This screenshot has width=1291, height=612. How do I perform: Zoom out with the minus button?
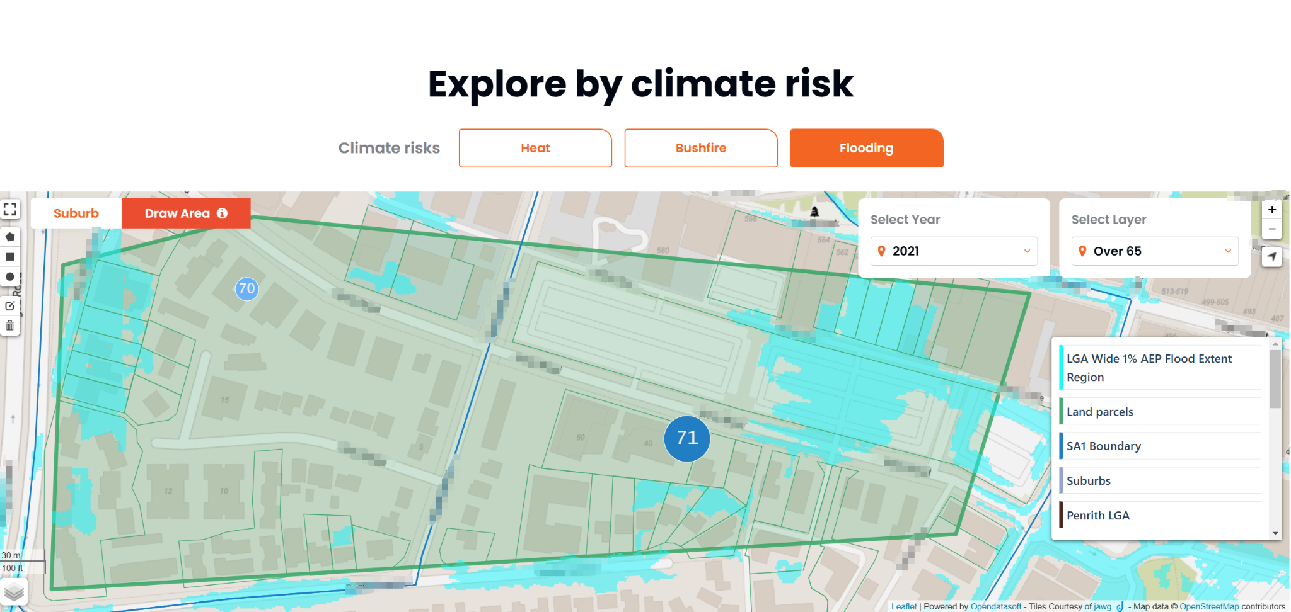point(1272,229)
